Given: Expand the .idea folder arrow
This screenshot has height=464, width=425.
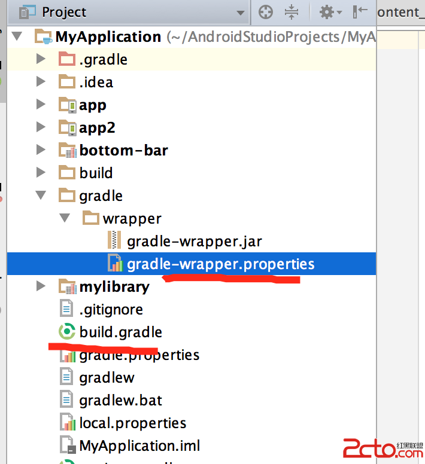Looking at the screenshot, I should [41, 82].
